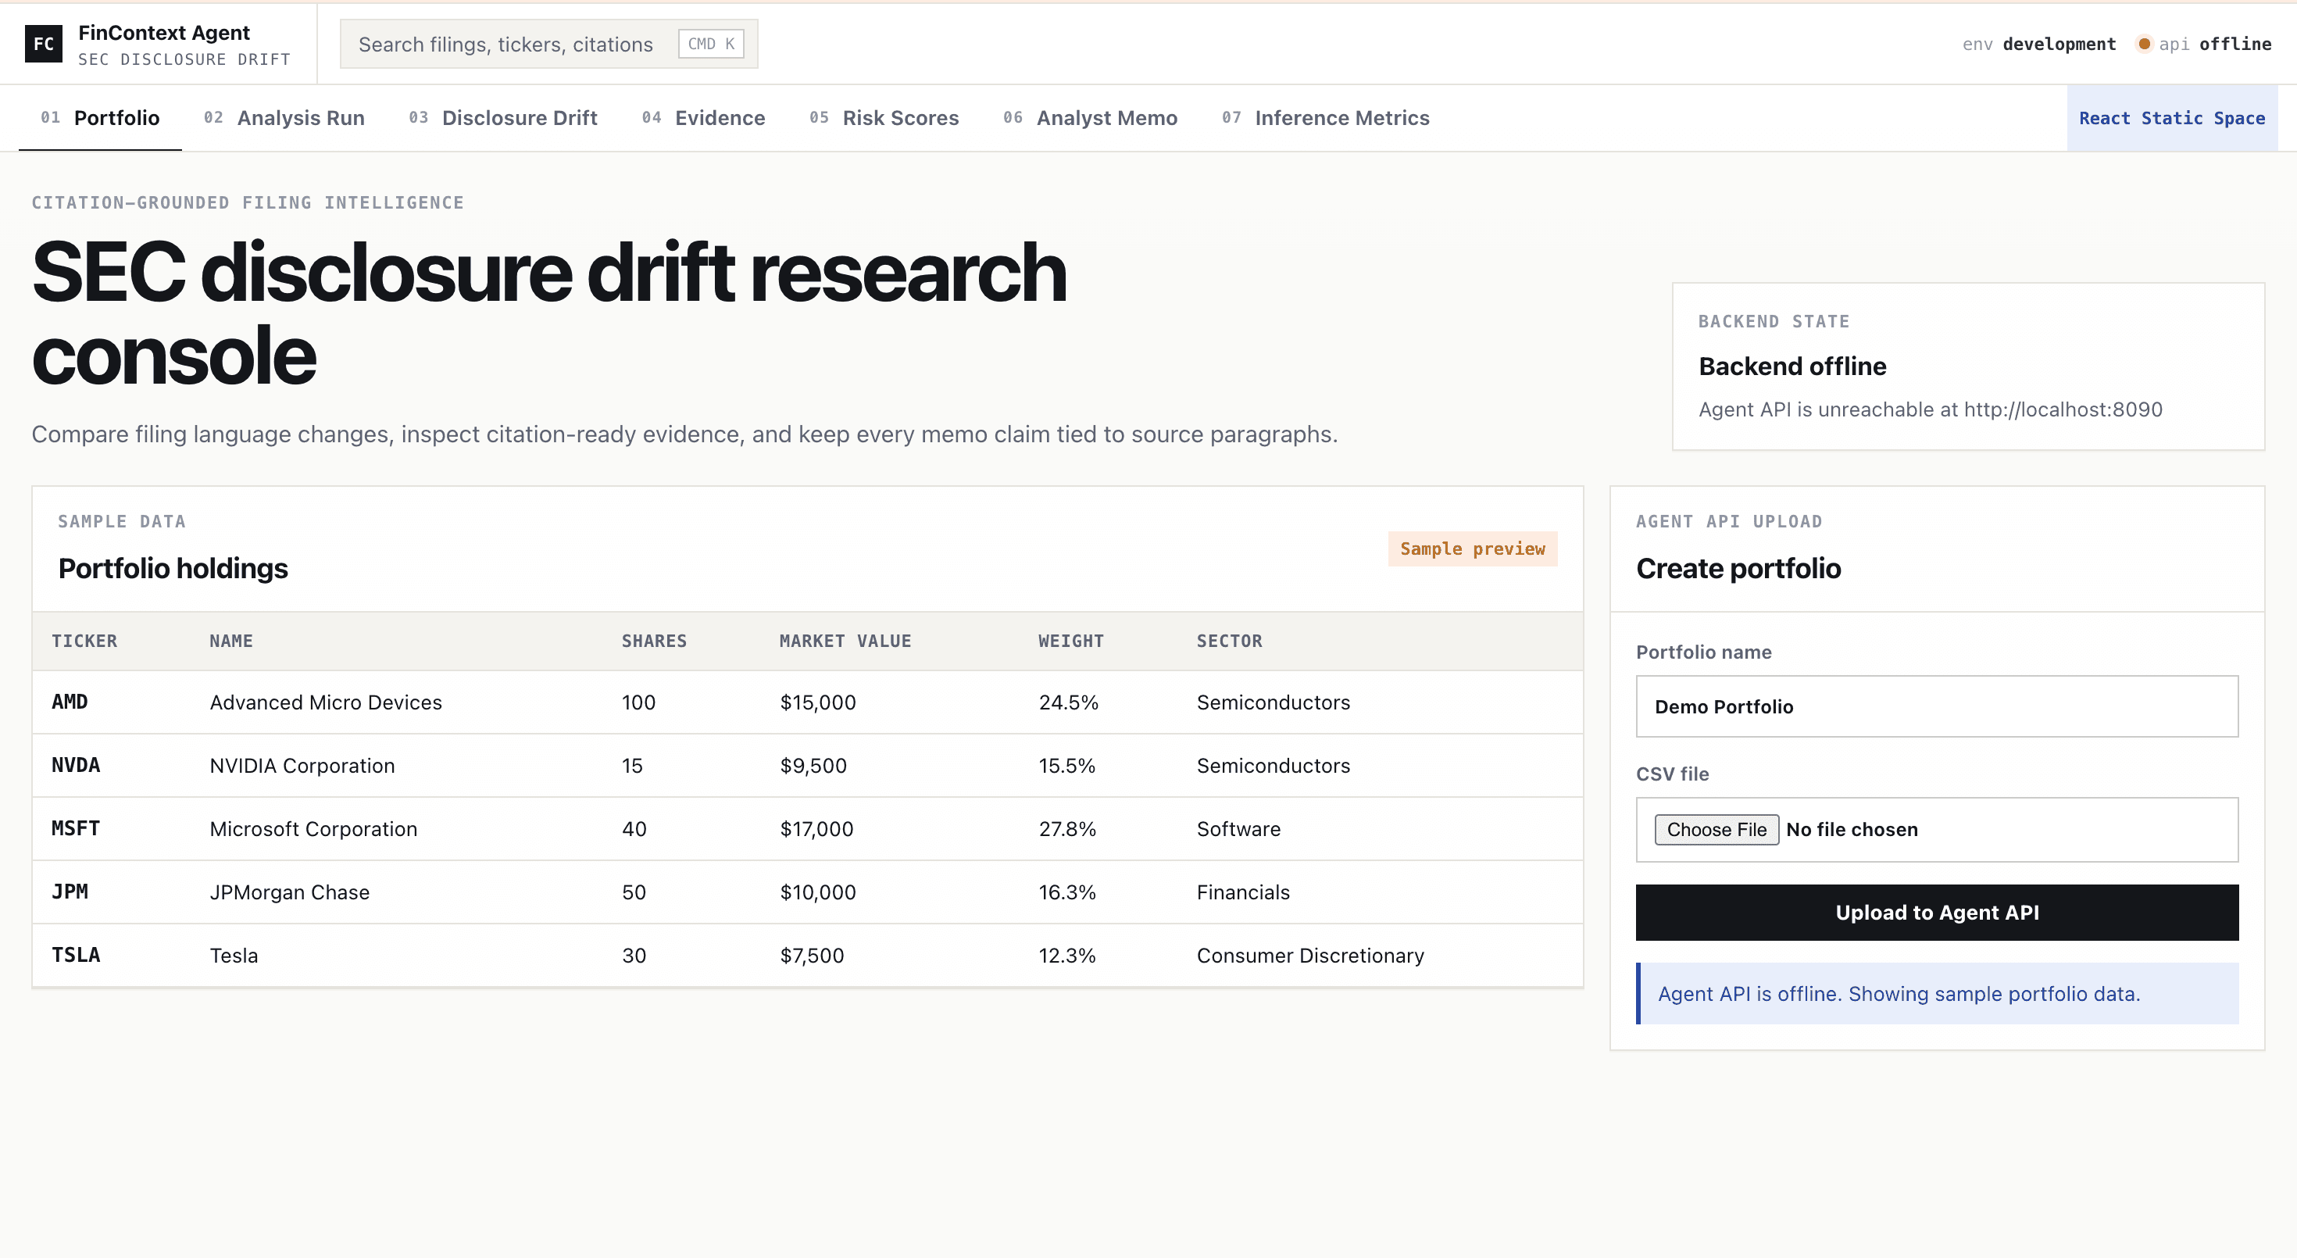
Task: Click NVIDIA Corporation name cell
Action: click(302, 765)
